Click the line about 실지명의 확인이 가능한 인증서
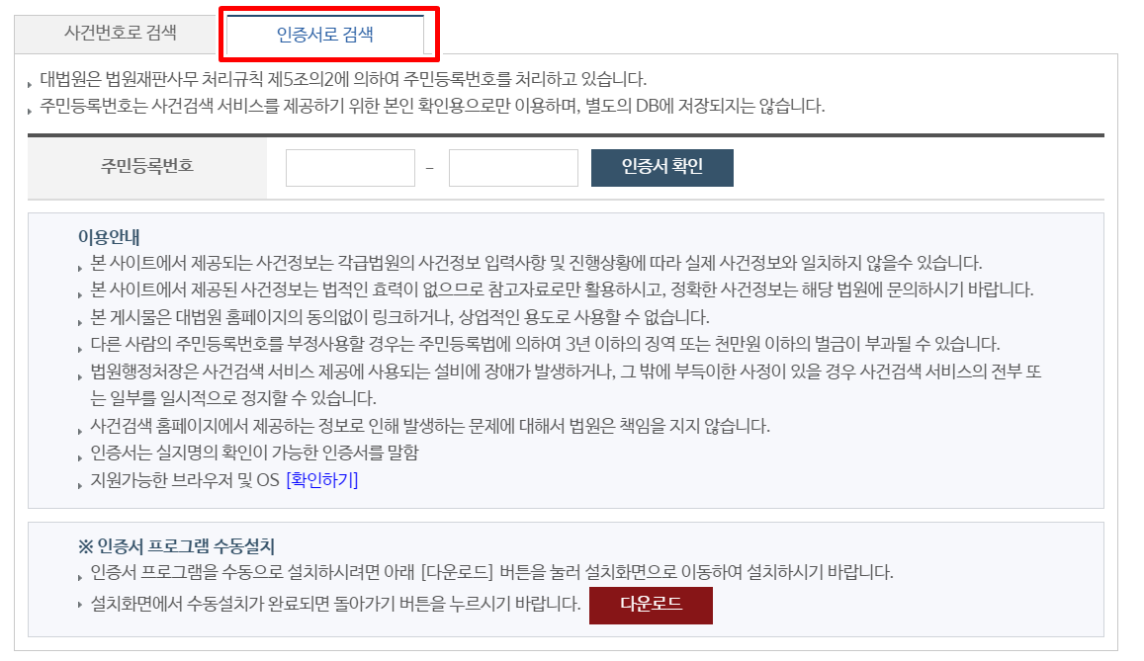 (255, 454)
